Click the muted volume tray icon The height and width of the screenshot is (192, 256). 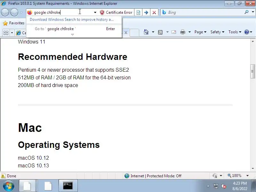224,186
